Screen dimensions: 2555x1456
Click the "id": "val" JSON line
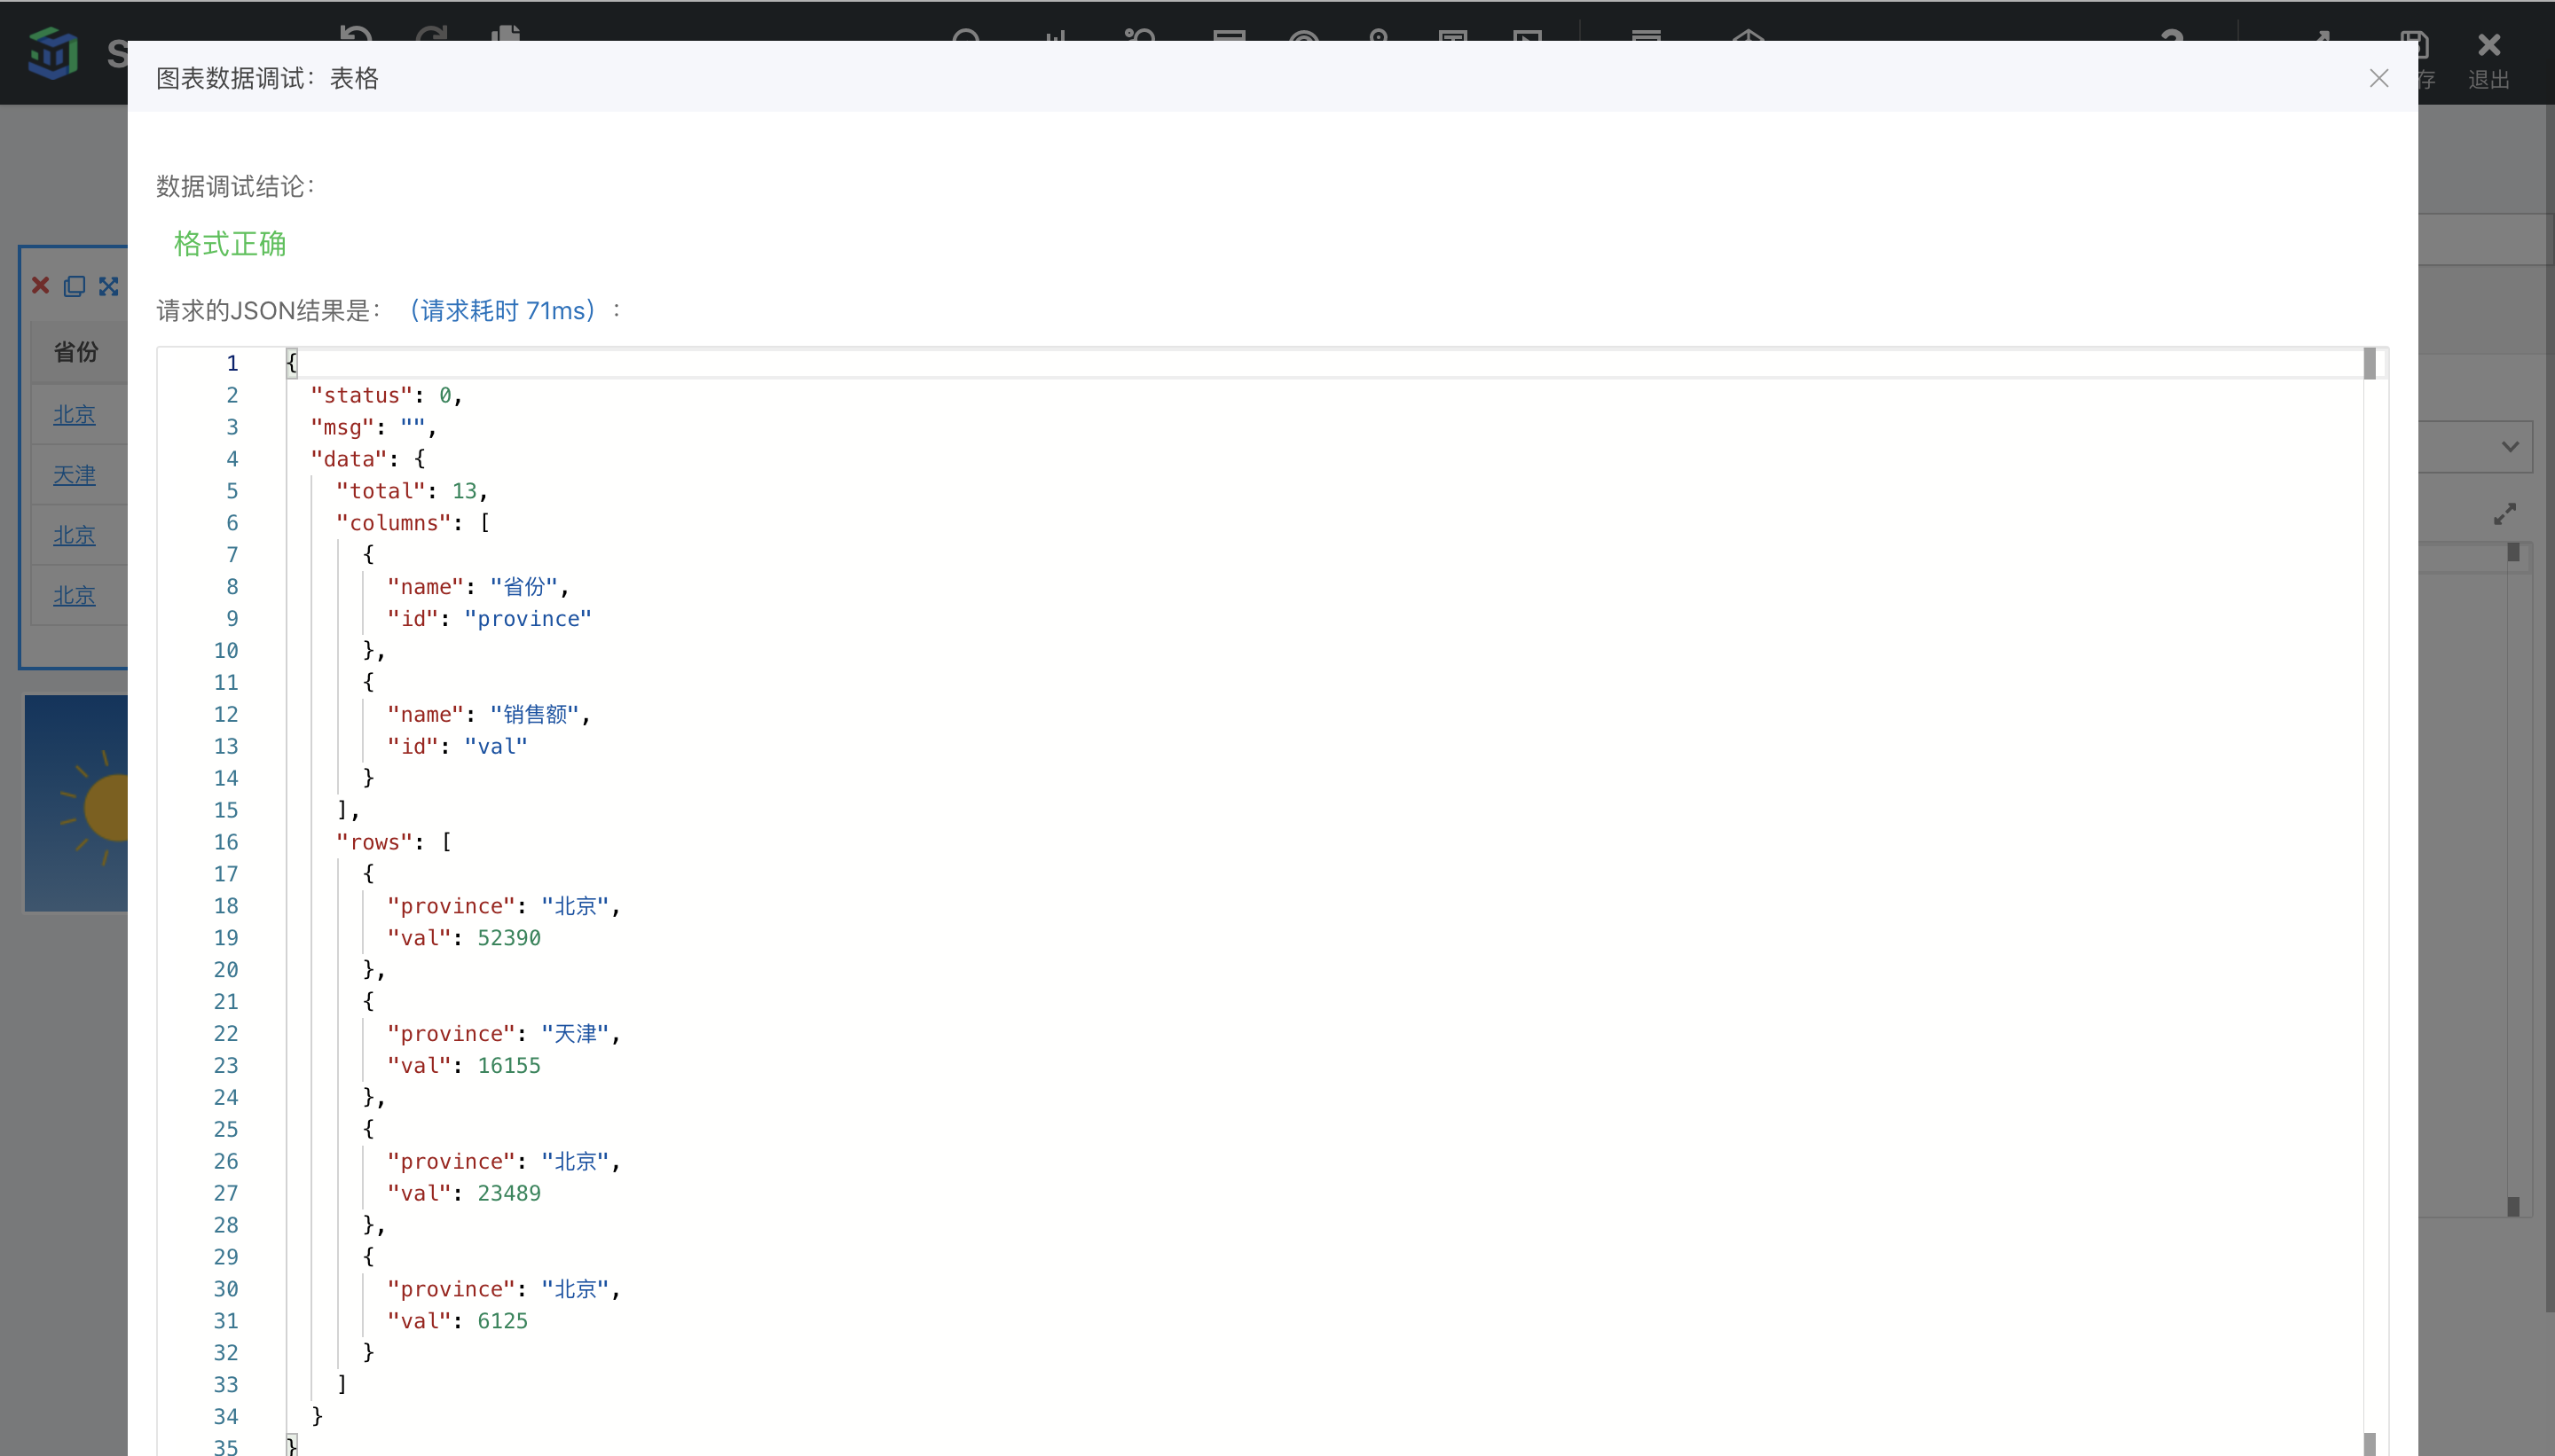click(457, 746)
